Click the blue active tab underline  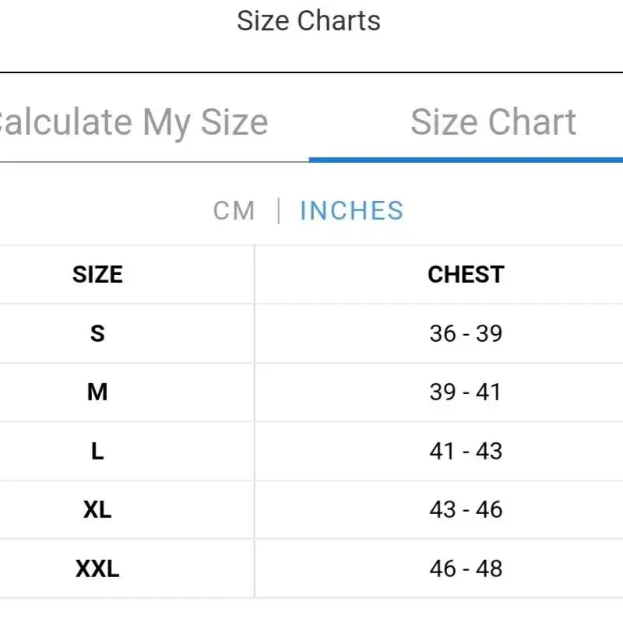466,160
